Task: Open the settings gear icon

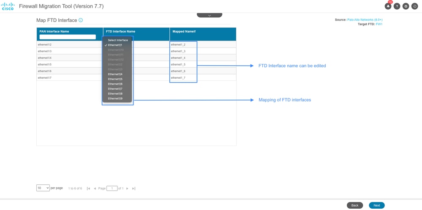Action: 406,6
